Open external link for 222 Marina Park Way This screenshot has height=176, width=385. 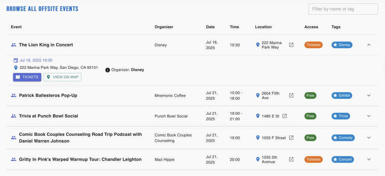point(291,45)
